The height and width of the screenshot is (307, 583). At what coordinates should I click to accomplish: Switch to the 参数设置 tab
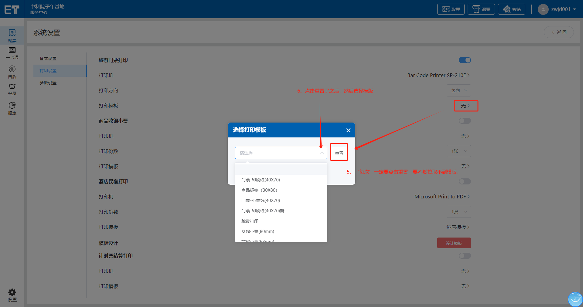click(48, 83)
